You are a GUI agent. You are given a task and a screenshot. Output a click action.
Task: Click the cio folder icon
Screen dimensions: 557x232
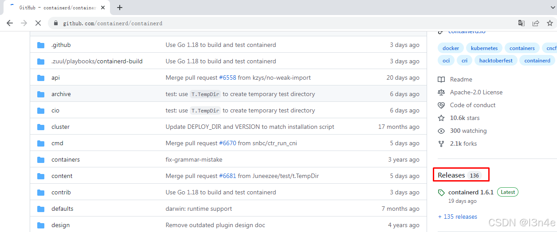click(x=41, y=110)
